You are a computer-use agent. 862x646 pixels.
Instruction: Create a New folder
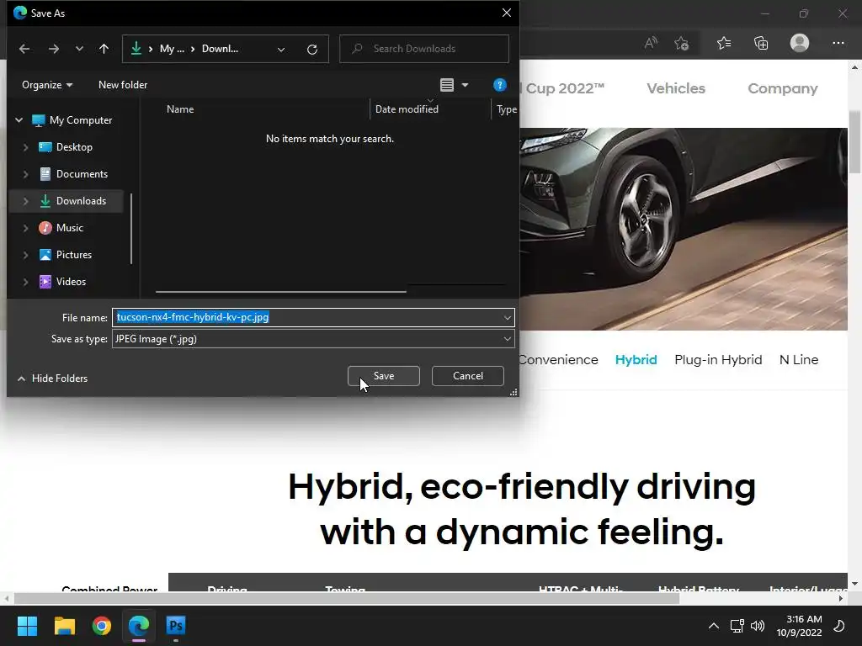[x=123, y=85]
